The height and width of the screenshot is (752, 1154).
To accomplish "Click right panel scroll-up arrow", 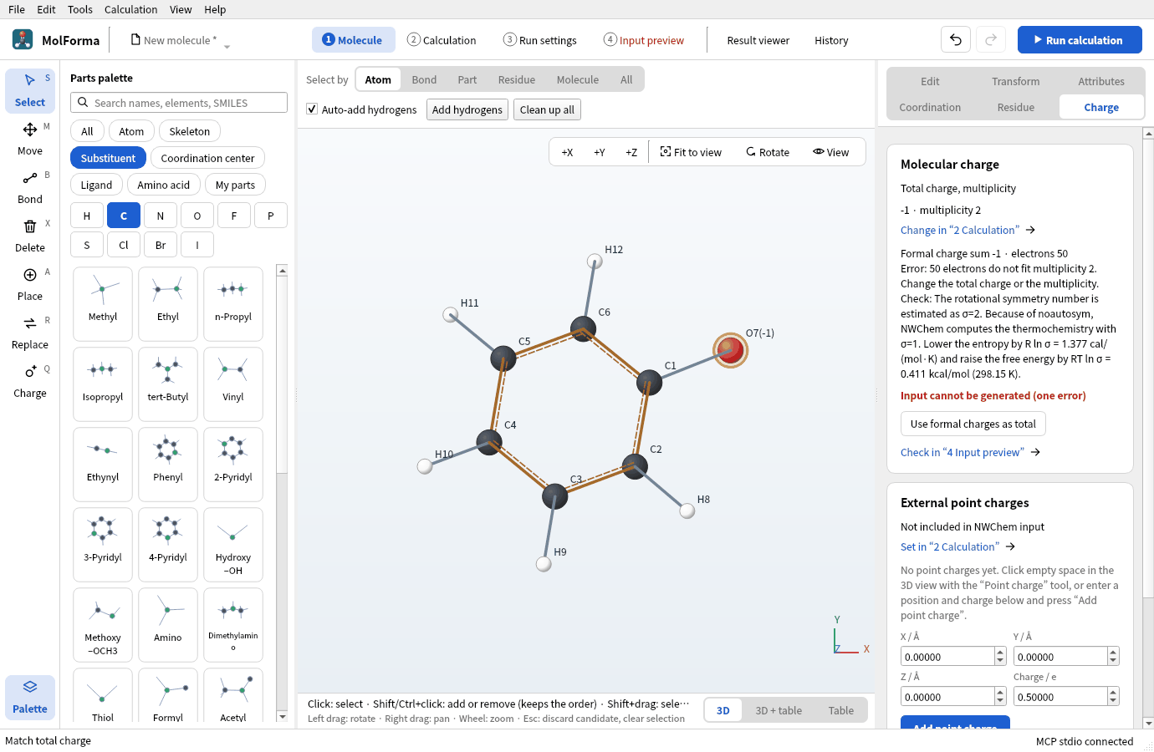I will (x=1148, y=133).
